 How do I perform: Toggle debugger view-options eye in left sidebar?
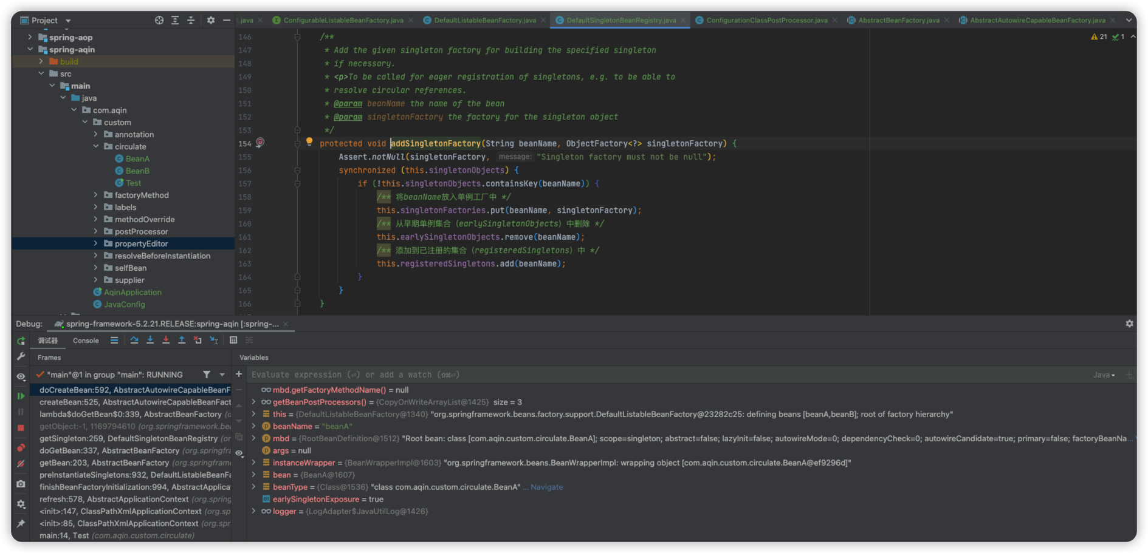point(21,376)
